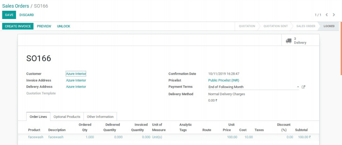
Task: Select the Quotation status stage
Action: 247,26
